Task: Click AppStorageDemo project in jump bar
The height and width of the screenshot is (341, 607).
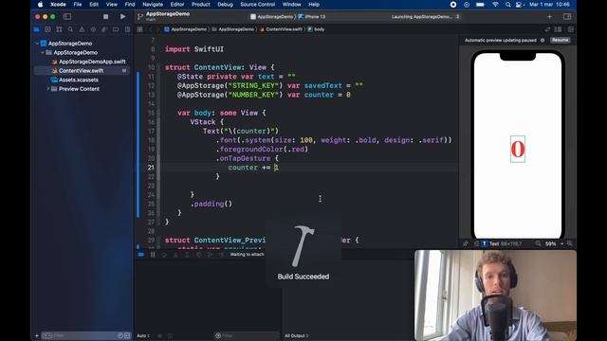Action: [x=186, y=29]
